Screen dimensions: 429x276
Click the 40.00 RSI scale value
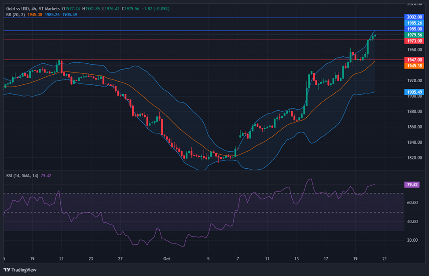click(x=412, y=222)
